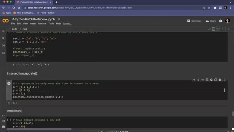Click the notebook title Python Unfold Notebook.ipynb

pos(35,19)
